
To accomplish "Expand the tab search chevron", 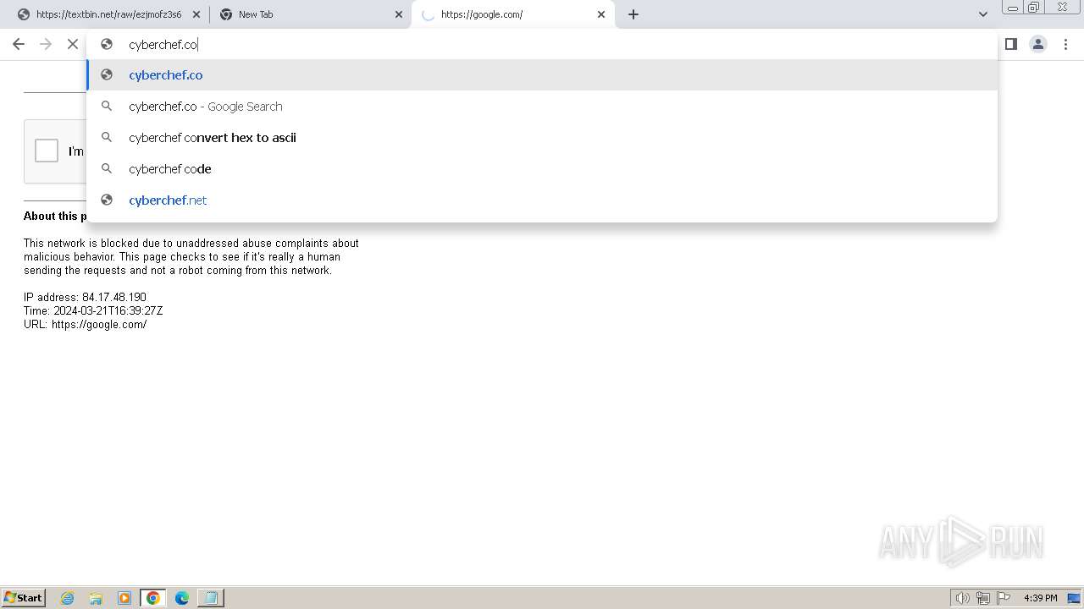I will tap(983, 14).
